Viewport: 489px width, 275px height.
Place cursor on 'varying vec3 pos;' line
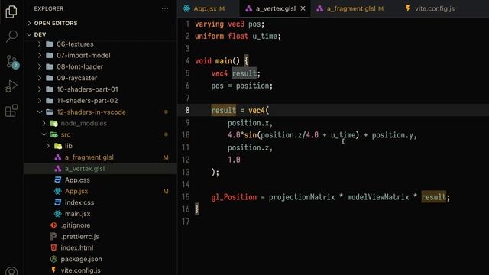coord(229,24)
